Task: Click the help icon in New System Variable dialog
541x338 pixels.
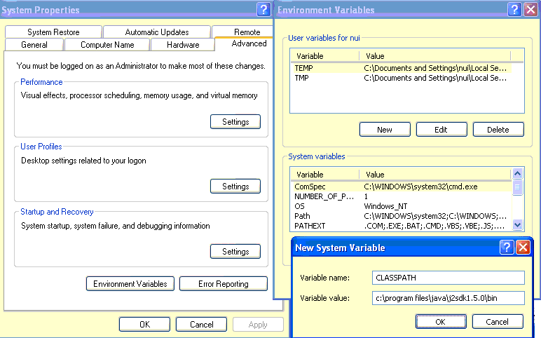Action: pyautogui.click(x=507, y=248)
